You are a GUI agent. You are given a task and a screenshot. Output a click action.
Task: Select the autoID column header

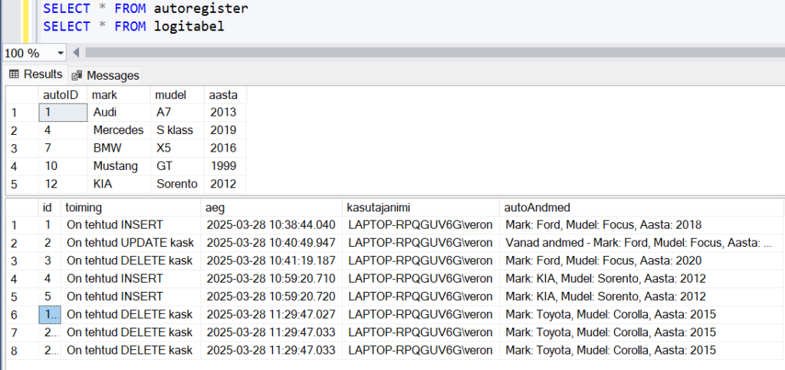click(x=63, y=94)
